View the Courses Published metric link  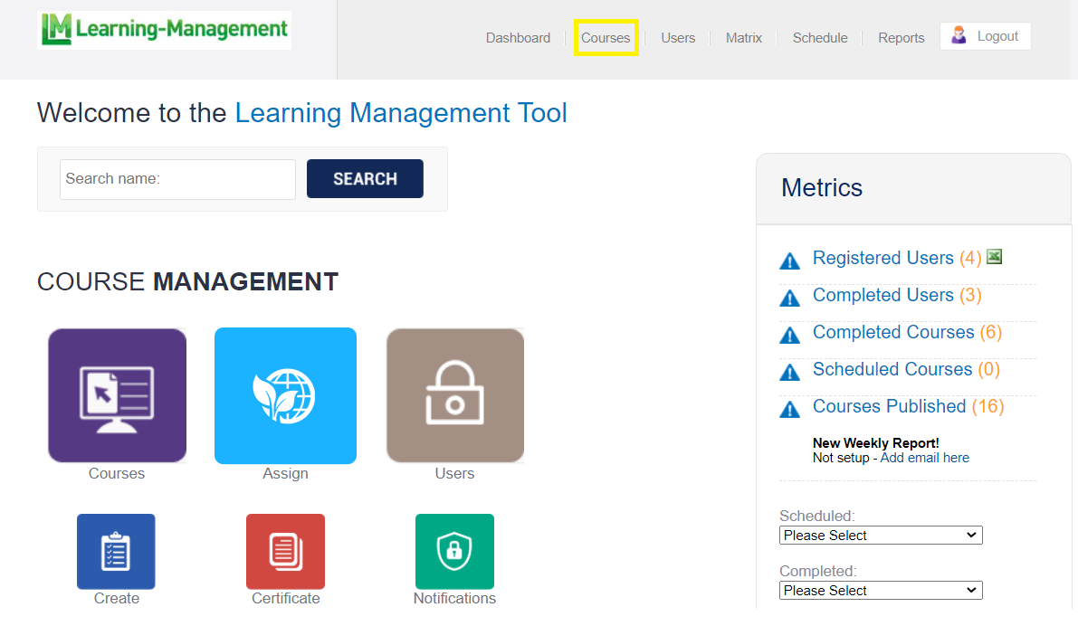click(x=889, y=406)
